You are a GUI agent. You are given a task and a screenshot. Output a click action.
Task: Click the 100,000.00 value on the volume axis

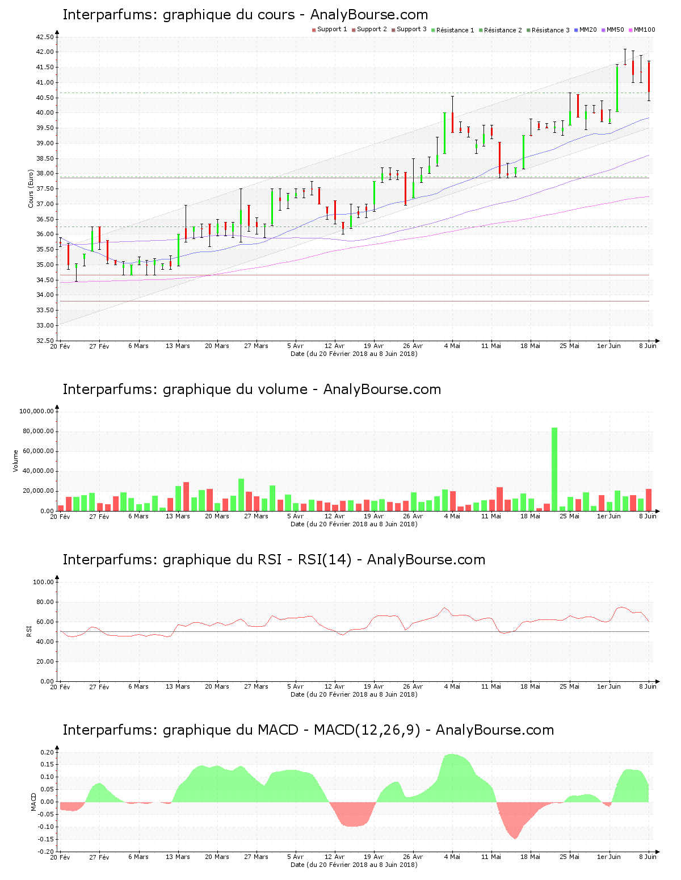point(37,411)
